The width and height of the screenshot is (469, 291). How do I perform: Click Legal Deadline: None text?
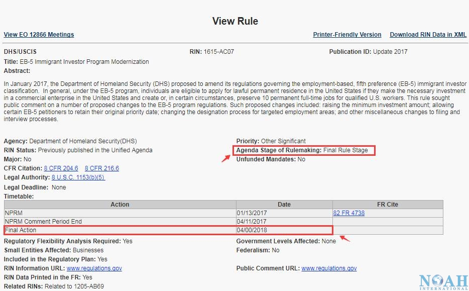tap(35, 187)
